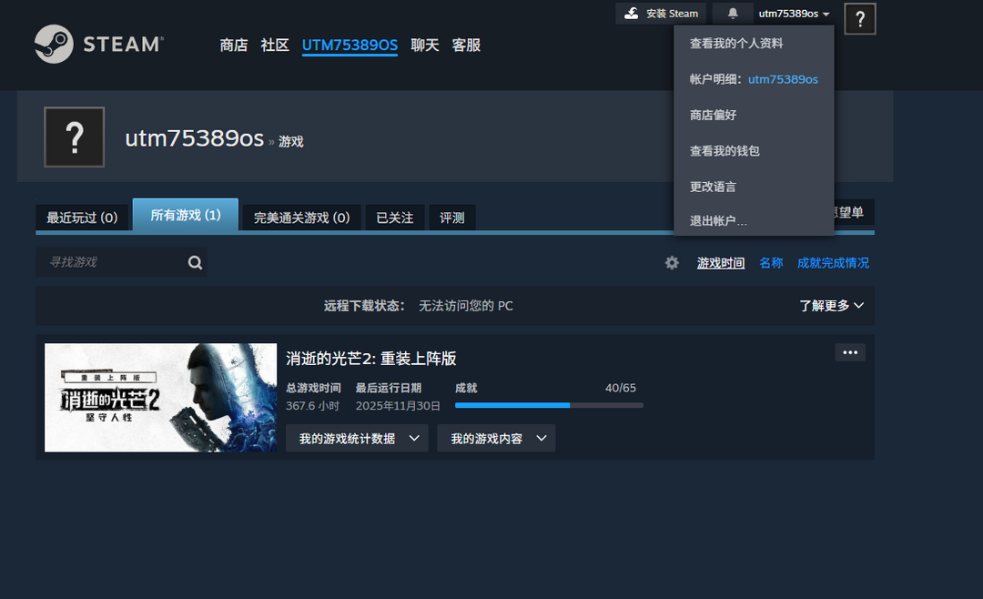Click the 安装 Steam download button
Screen dimensions: 983x599
662,14
